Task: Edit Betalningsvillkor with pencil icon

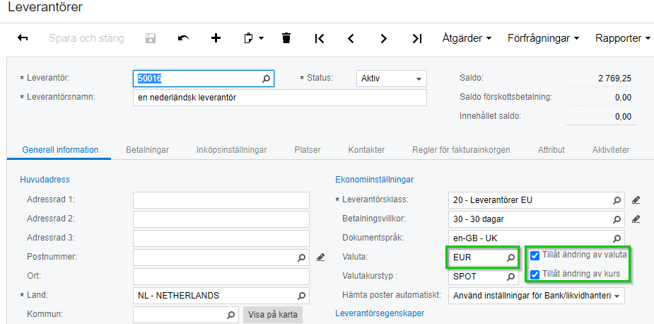Action: pos(636,219)
